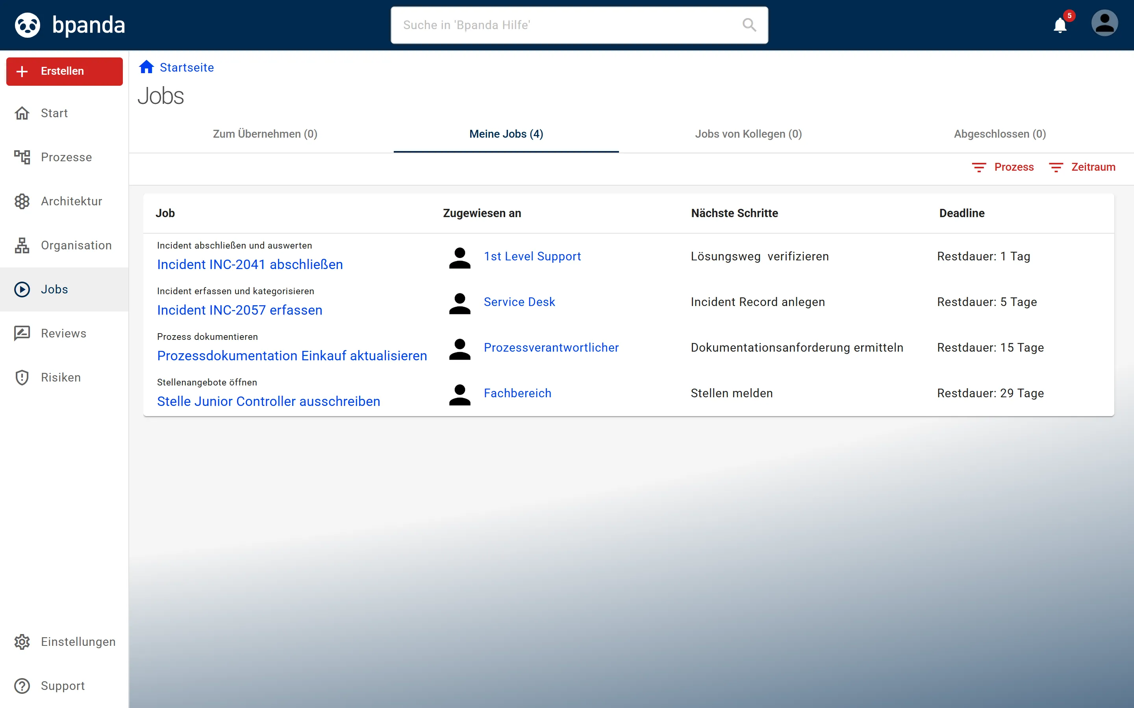Viewport: 1134px width, 708px height.
Task: Open the Zeitraum filter
Action: pos(1082,167)
